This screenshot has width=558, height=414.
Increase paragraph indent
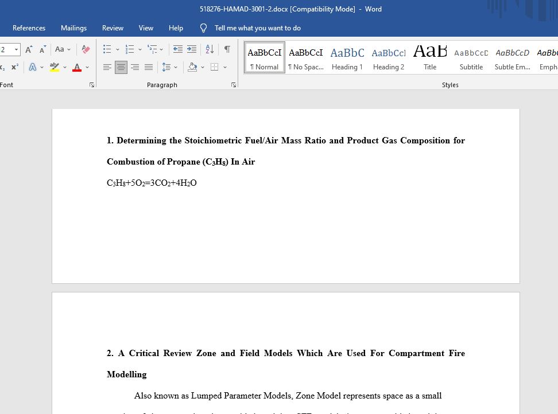coord(192,49)
